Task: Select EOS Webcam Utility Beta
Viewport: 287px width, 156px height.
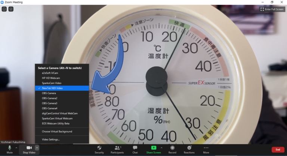Action: (62, 123)
